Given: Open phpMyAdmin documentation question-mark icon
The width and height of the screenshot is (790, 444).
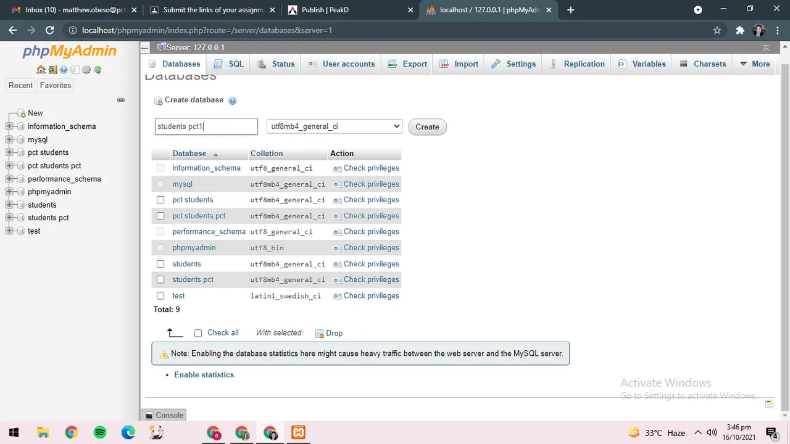Looking at the screenshot, I should click(64, 70).
